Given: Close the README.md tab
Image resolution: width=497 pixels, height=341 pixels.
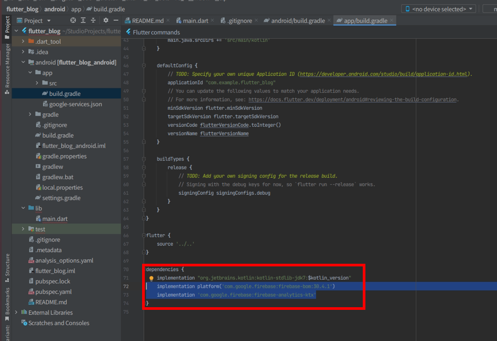Looking at the screenshot, I should [168, 20].
